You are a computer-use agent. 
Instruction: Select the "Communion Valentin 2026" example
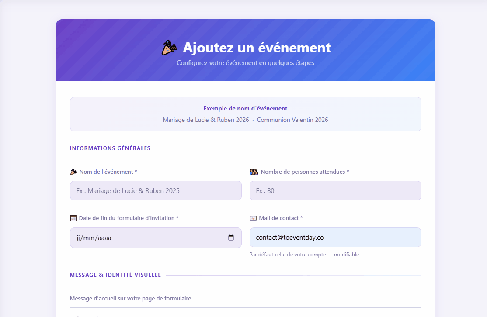(x=292, y=119)
